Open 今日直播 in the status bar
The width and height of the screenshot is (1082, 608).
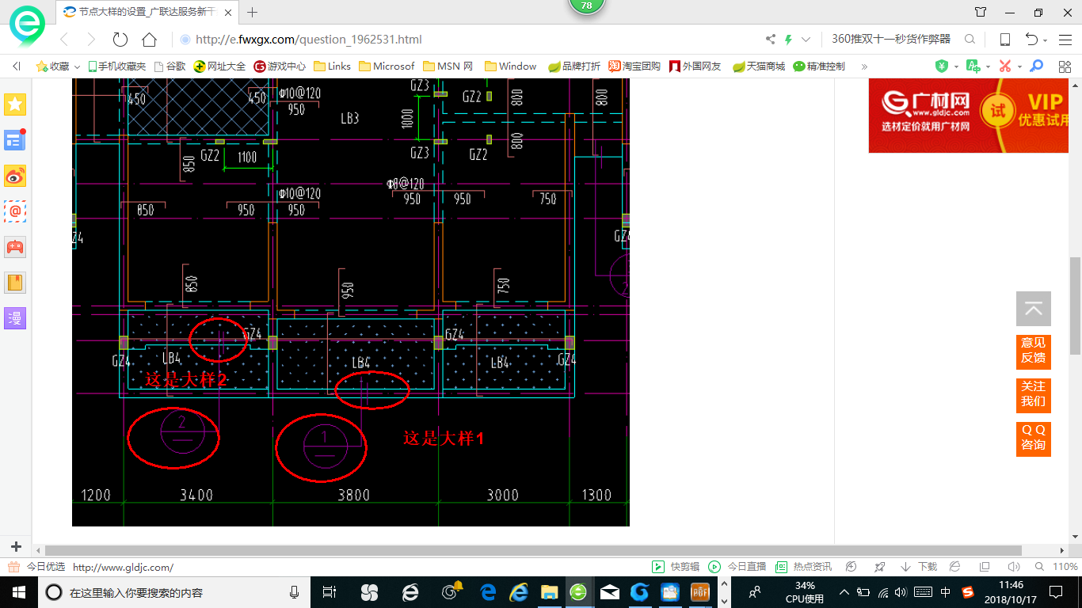pos(737,567)
